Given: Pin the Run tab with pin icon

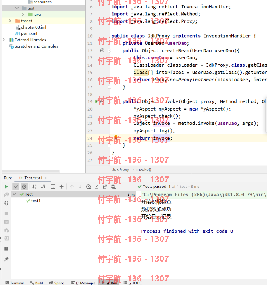Looking at the screenshot, I should point(6,259).
